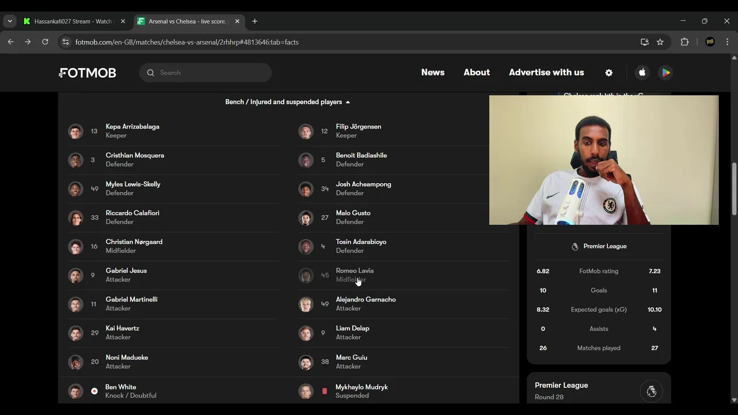Image resolution: width=738 pixels, height=415 pixels.
Task: Open Christian Nørgaard's player page
Action: point(173,247)
